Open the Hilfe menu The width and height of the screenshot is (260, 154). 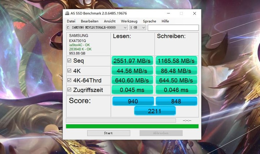pos(165,21)
